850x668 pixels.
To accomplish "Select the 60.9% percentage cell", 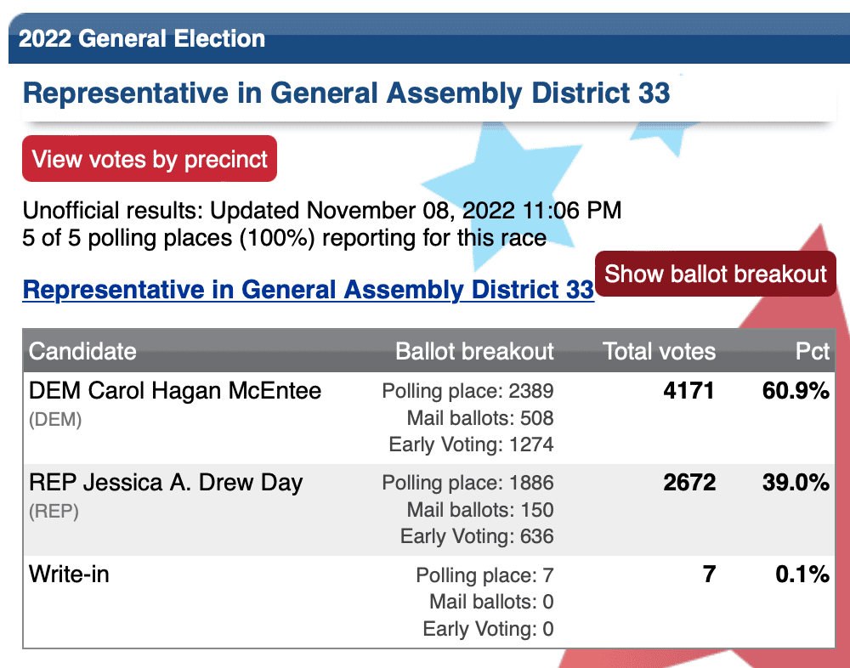I will click(x=796, y=391).
